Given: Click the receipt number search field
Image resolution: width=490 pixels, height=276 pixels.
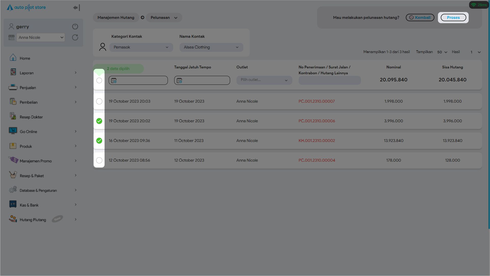Looking at the screenshot, I should tap(330, 80).
